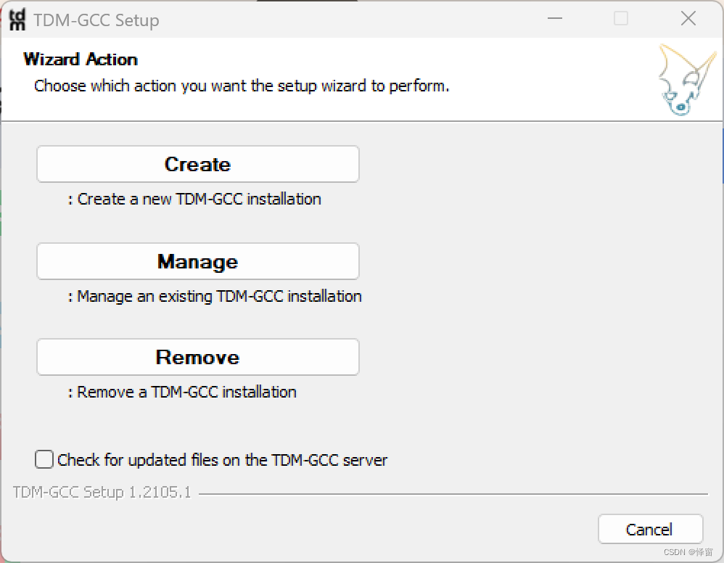Click the "Check for updated files" label text
The image size is (724, 563).
coord(222,460)
